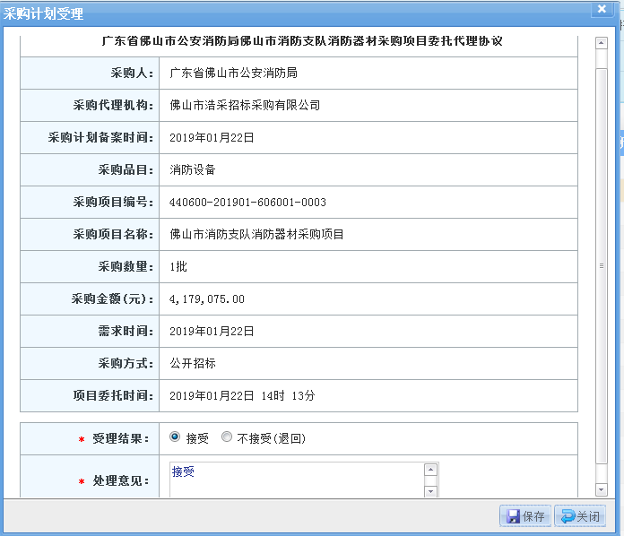Click the textarea scroll up arrow
Screen dimensions: 624x536
click(430, 470)
